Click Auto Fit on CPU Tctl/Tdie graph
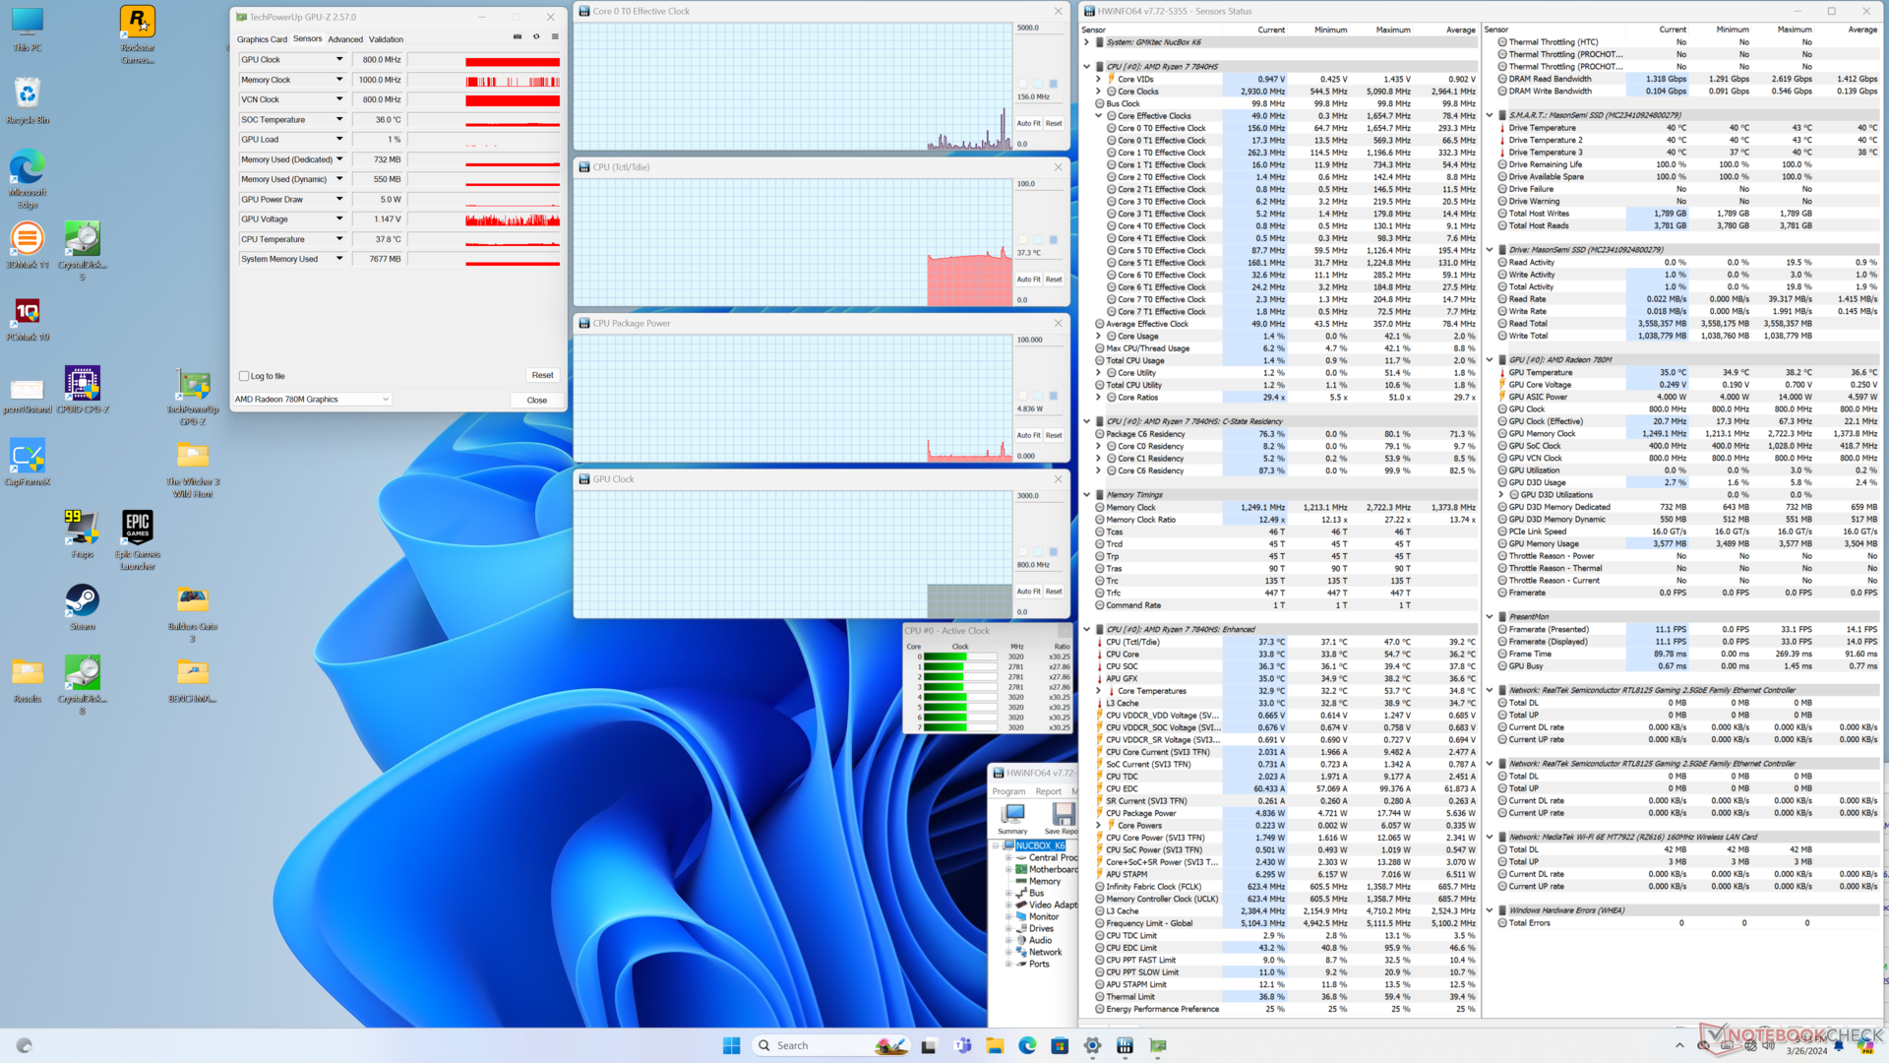Image resolution: width=1889 pixels, height=1063 pixels. tap(1028, 280)
